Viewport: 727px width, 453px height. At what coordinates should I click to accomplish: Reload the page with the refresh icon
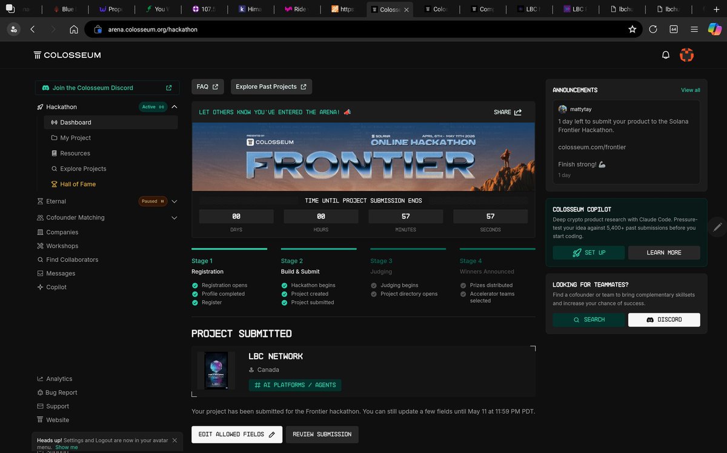pyautogui.click(x=653, y=29)
